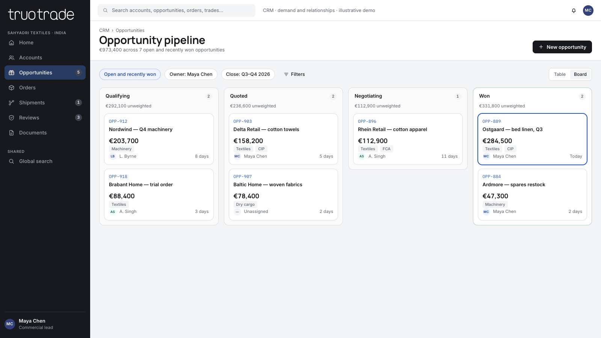Click the AS avatar on Brabant Home card
Image resolution: width=601 pixels, height=338 pixels.
click(113, 212)
